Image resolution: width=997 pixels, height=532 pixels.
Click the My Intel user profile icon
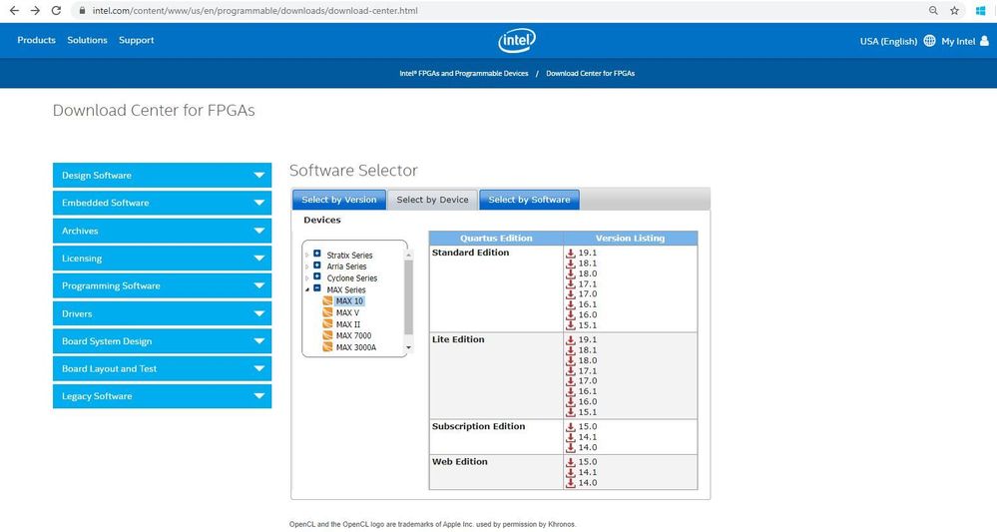coord(984,41)
